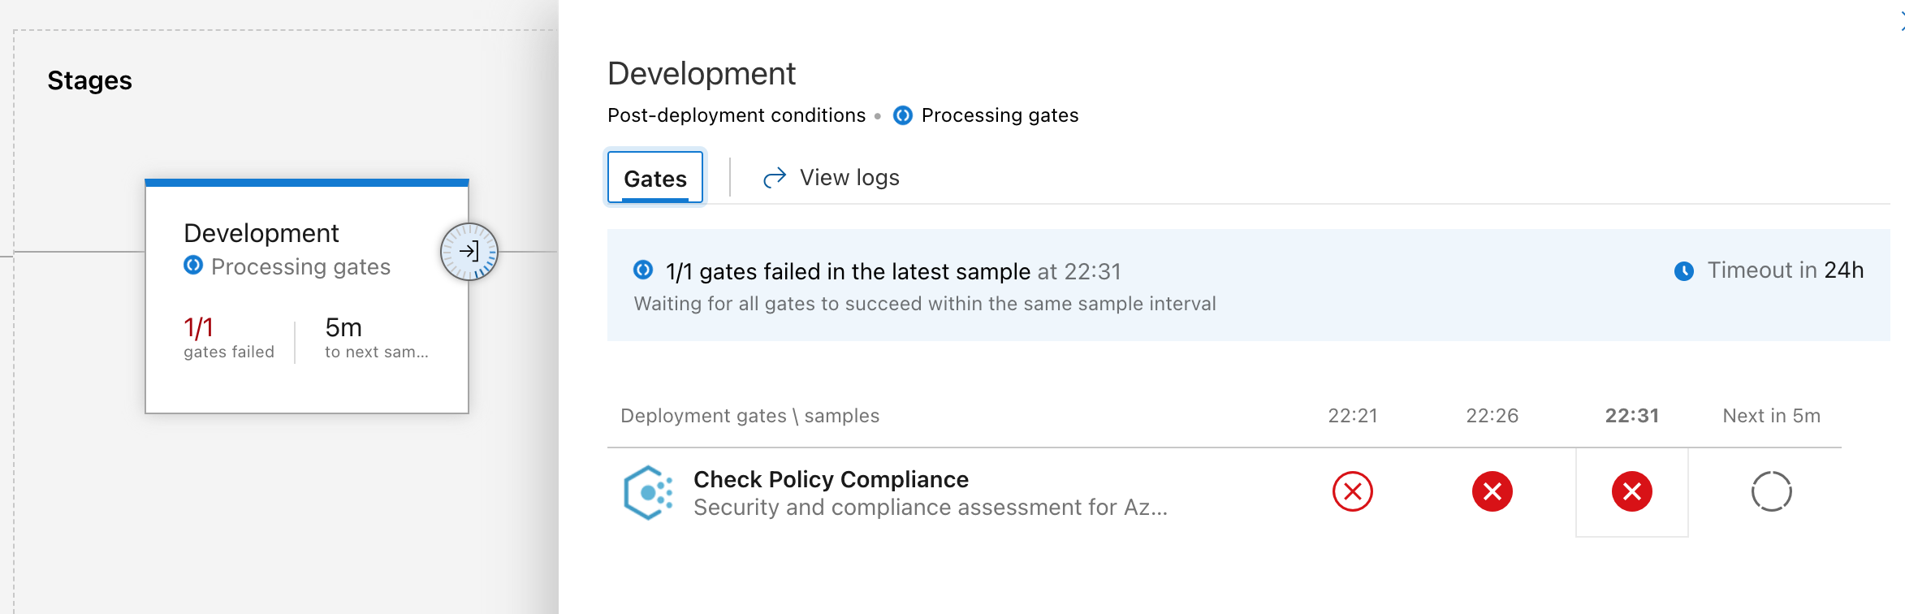Screen dimensions: 1905x614
Task: Click the Check Policy Compliance gate icon
Action: pos(648,492)
